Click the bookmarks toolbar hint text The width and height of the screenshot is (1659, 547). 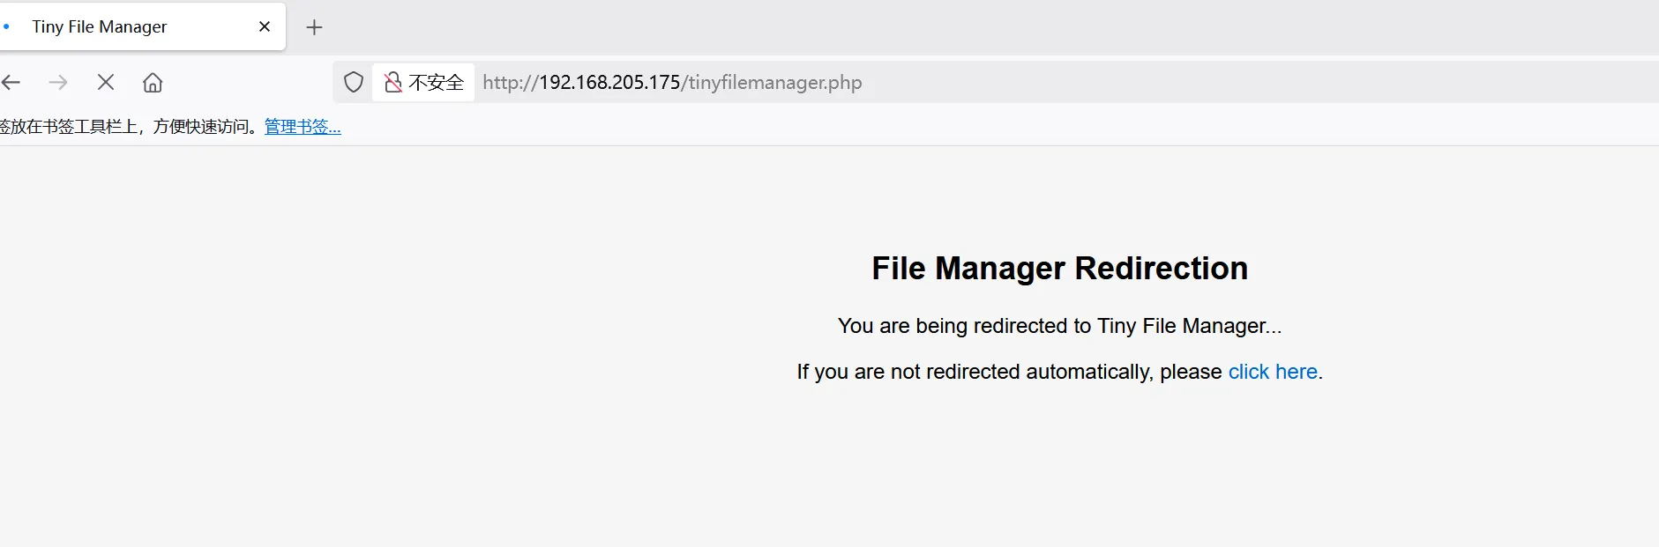tap(129, 127)
